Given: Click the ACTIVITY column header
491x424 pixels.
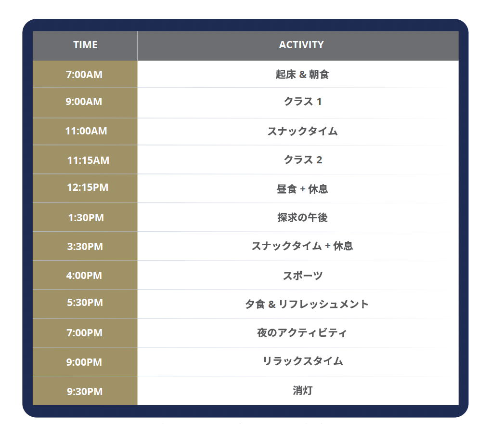Looking at the screenshot, I should coord(301,45).
